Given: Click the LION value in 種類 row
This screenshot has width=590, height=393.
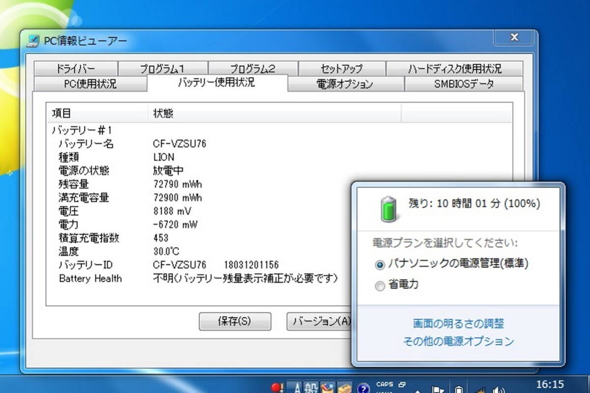Looking at the screenshot, I should point(163,158).
